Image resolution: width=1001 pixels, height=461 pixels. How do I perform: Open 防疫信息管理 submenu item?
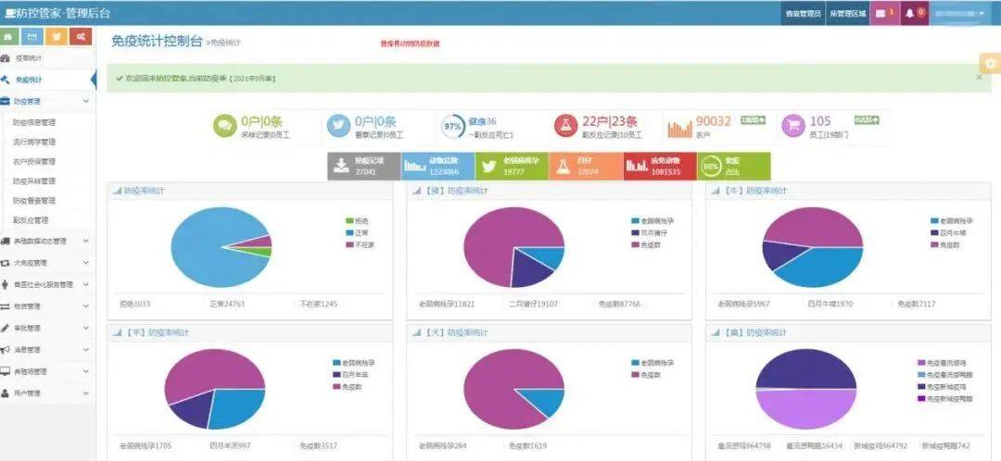(35, 122)
